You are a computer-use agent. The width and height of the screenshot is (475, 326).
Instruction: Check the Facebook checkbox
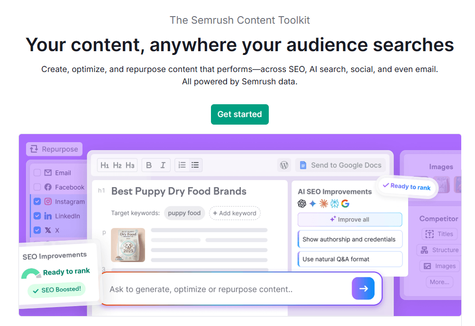tap(37, 187)
